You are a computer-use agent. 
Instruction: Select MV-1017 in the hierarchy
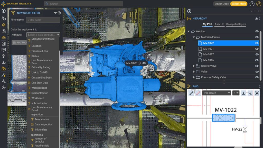coord(208,54)
